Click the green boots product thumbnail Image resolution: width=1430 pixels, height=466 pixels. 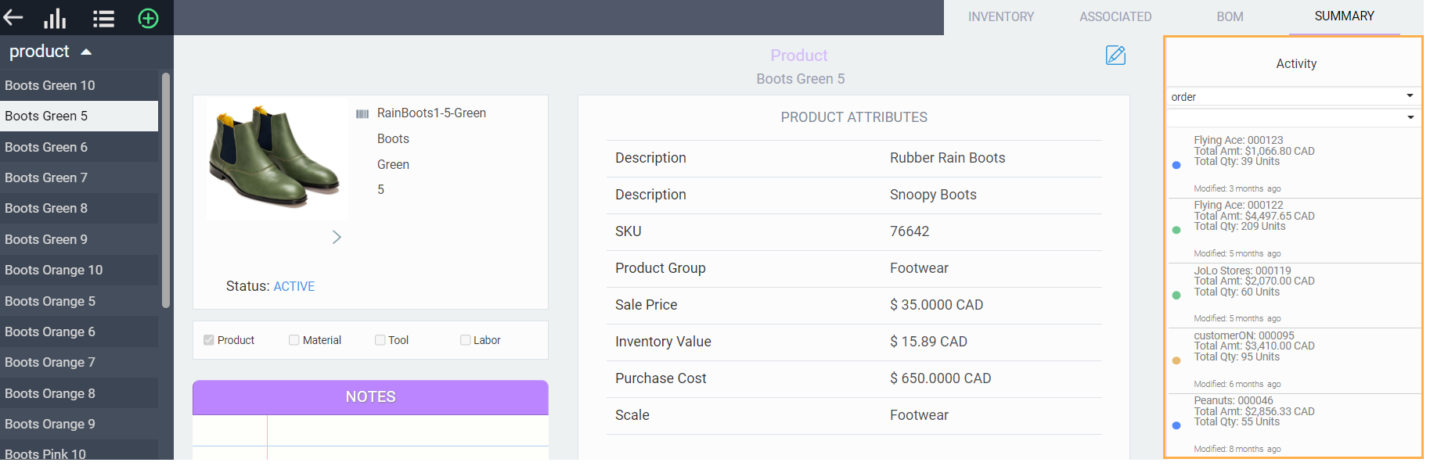click(x=276, y=157)
